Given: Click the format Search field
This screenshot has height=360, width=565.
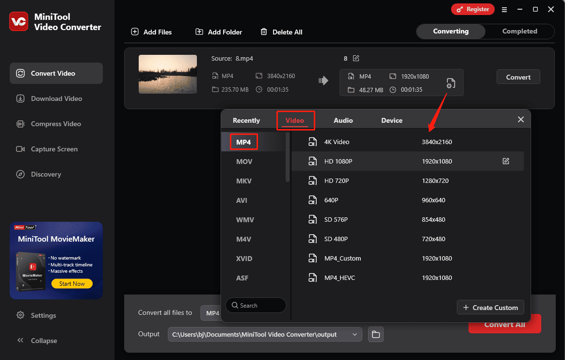Looking at the screenshot, I should tap(256, 305).
